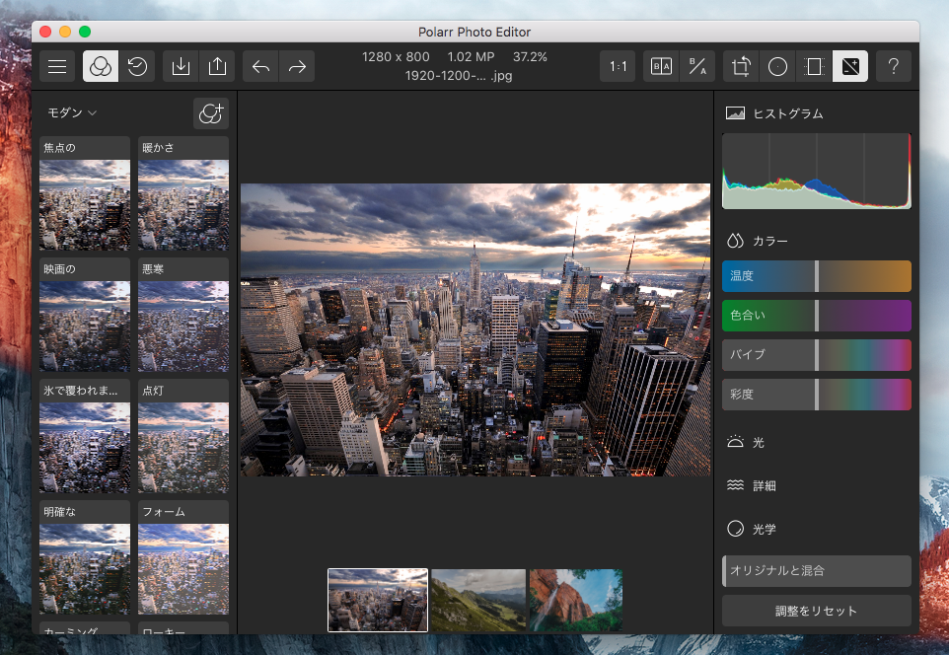949x655 pixels.
Task: Select the crop and rotate tool
Action: pyautogui.click(x=741, y=67)
